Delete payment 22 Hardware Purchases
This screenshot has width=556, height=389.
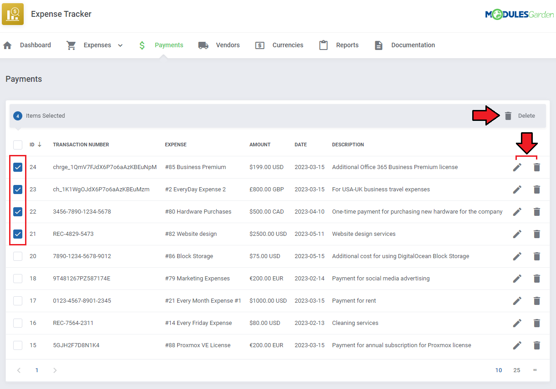[x=537, y=212]
